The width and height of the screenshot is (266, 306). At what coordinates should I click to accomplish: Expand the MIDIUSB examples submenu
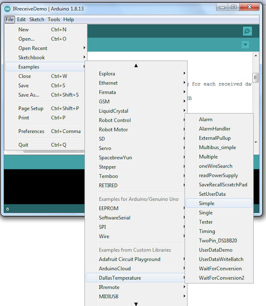click(136, 297)
